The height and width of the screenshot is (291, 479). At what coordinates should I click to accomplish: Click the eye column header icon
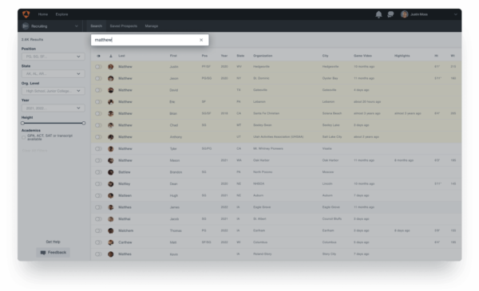(98, 56)
